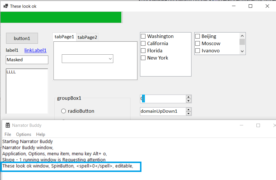Switch to the tabPage2 tab

87,37
